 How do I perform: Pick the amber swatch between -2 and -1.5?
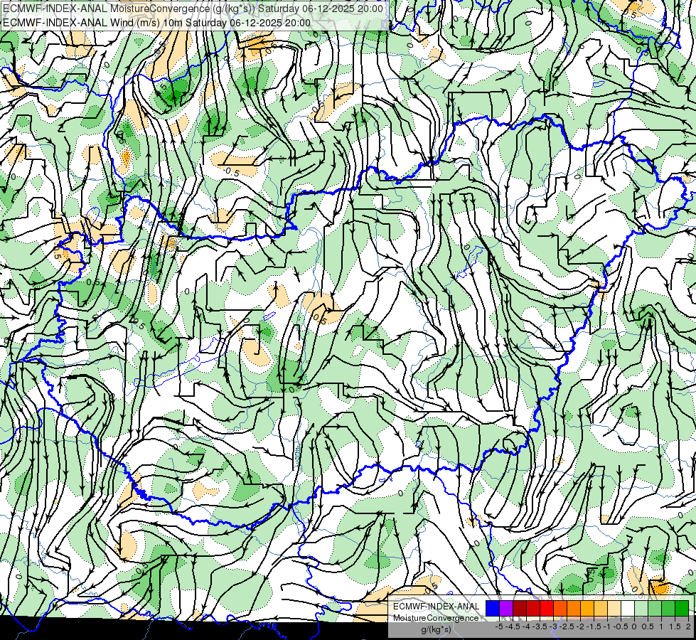click(x=587, y=608)
